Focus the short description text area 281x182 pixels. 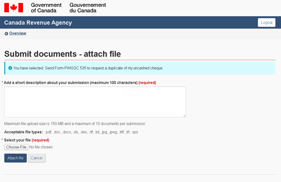pyautogui.click(x=95, y=102)
